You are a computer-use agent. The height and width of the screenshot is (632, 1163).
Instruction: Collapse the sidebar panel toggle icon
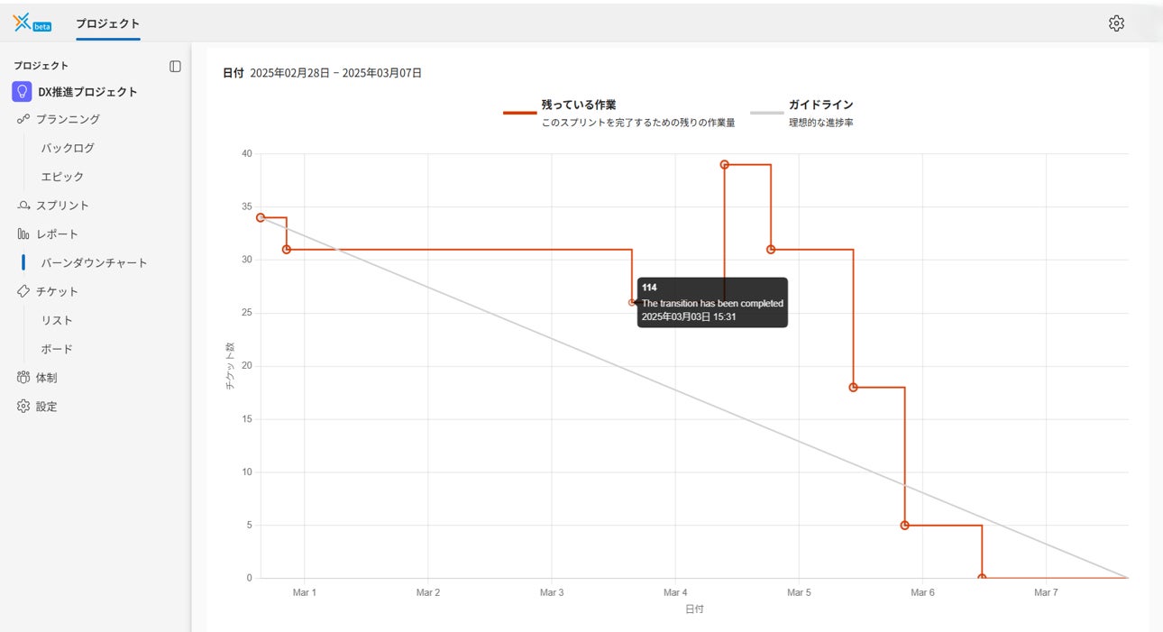pyautogui.click(x=175, y=66)
